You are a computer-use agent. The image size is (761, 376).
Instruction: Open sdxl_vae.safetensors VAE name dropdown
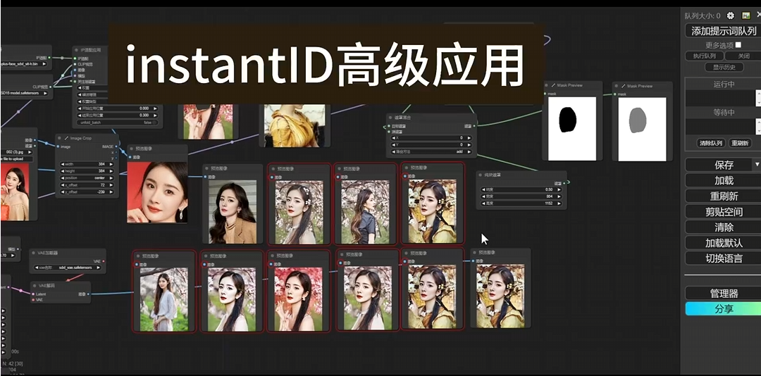click(68, 268)
